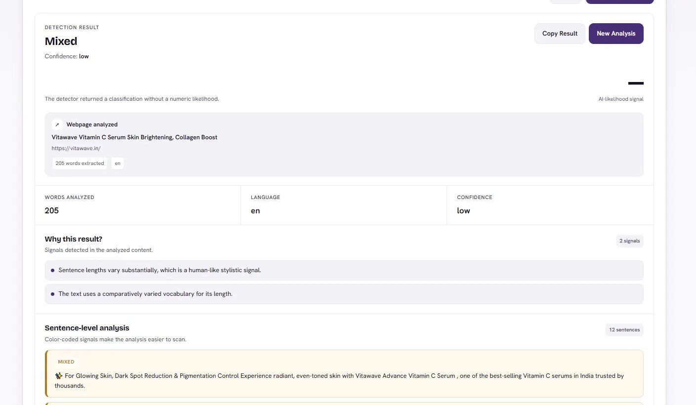This screenshot has height=405, width=696.
Task: Click the Copy Result button
Action: (560, 34)
